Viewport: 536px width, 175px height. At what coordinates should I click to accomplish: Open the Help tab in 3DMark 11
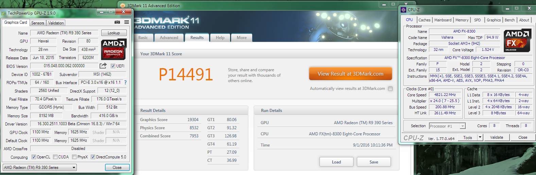(220, 38)
